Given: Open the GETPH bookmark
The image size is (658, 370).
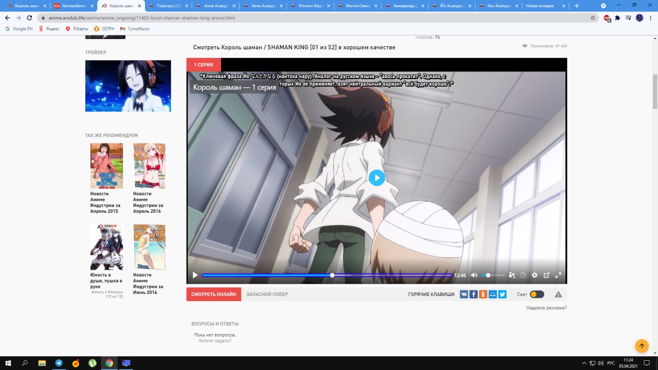Looking at the screenshot, I should pos(104,29).
